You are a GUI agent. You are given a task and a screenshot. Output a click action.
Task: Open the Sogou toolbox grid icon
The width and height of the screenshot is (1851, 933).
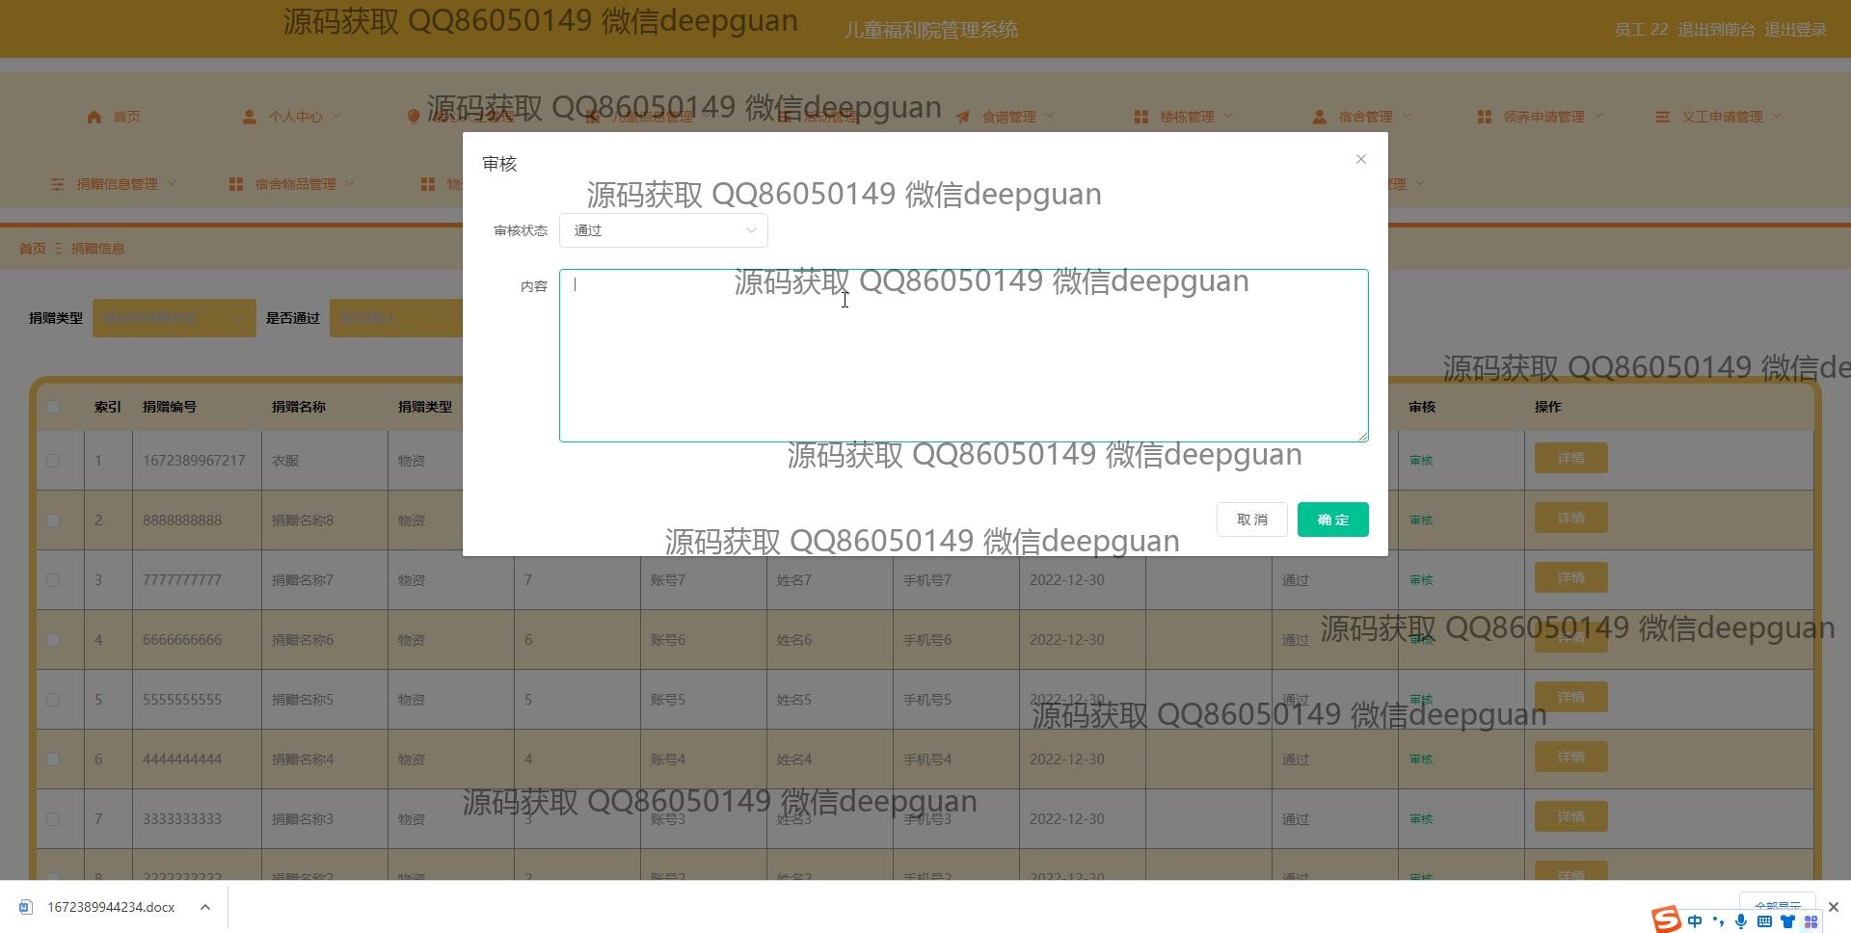click(x=1811, y=921)
